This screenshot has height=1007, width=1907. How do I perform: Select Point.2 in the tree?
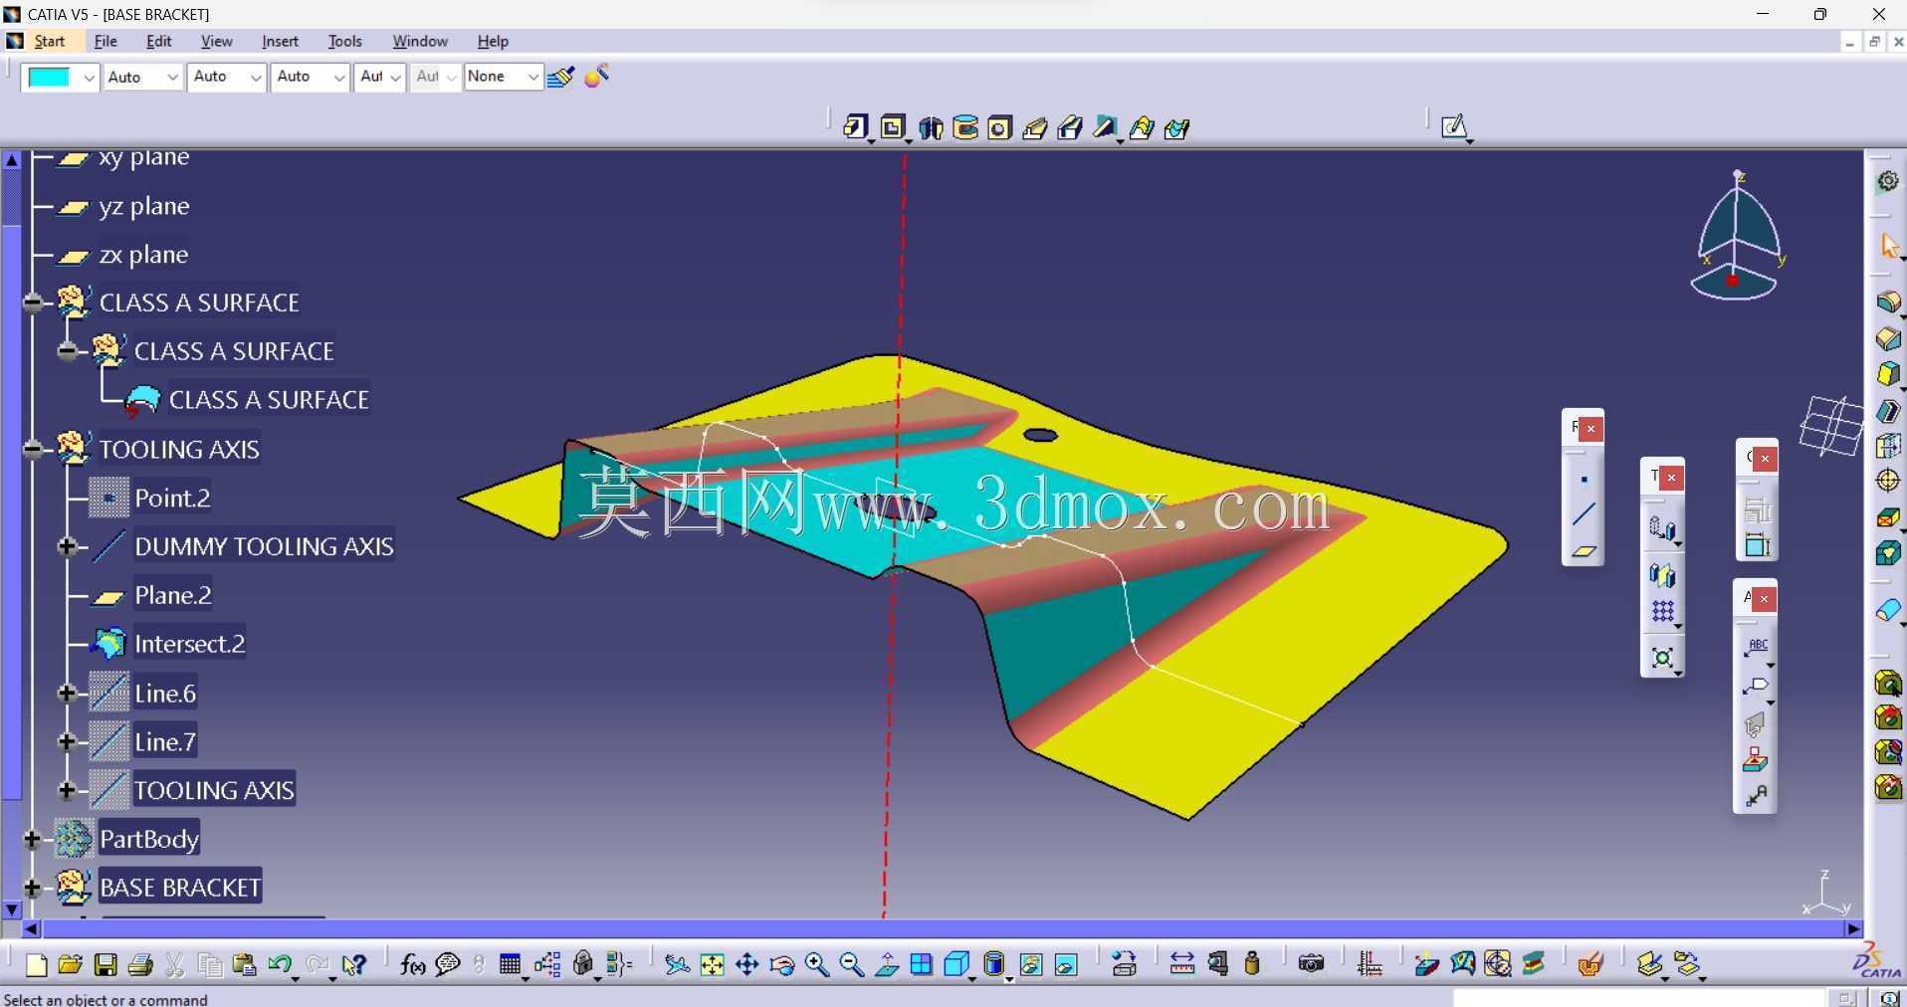coord(172,498)
